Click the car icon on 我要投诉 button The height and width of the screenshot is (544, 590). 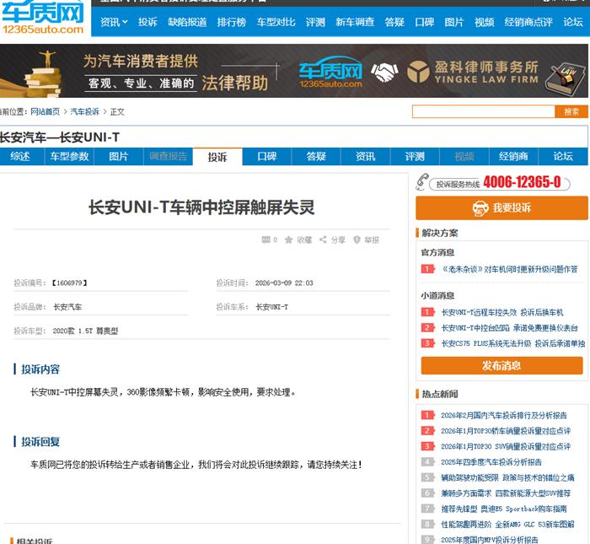coord(480,208)
